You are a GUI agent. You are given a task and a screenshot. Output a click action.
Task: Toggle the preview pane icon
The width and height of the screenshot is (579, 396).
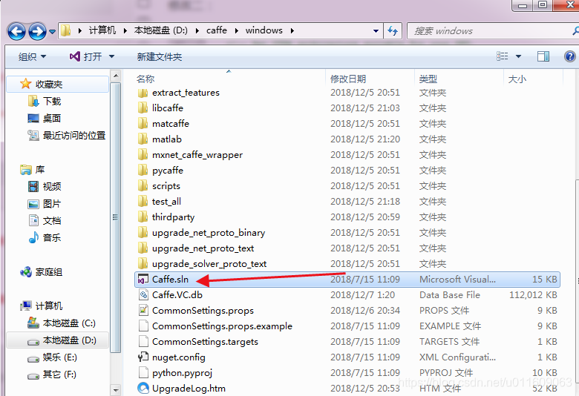(543, 56)
